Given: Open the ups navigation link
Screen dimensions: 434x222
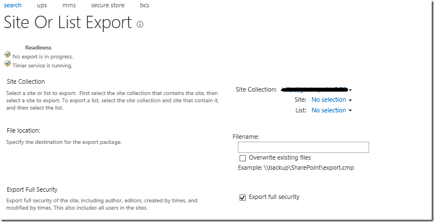Looking at the screenshot, I should click(42, 6).
